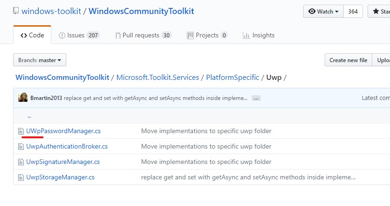Click file icon beside UwpAuthenticationBroker.cs
This screenshot has width=390, height=206.
coord(21,147)
